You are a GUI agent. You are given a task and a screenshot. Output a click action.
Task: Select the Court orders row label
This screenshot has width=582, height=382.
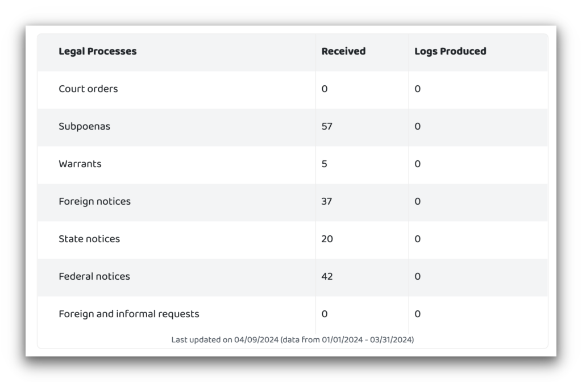pos(88,89)
